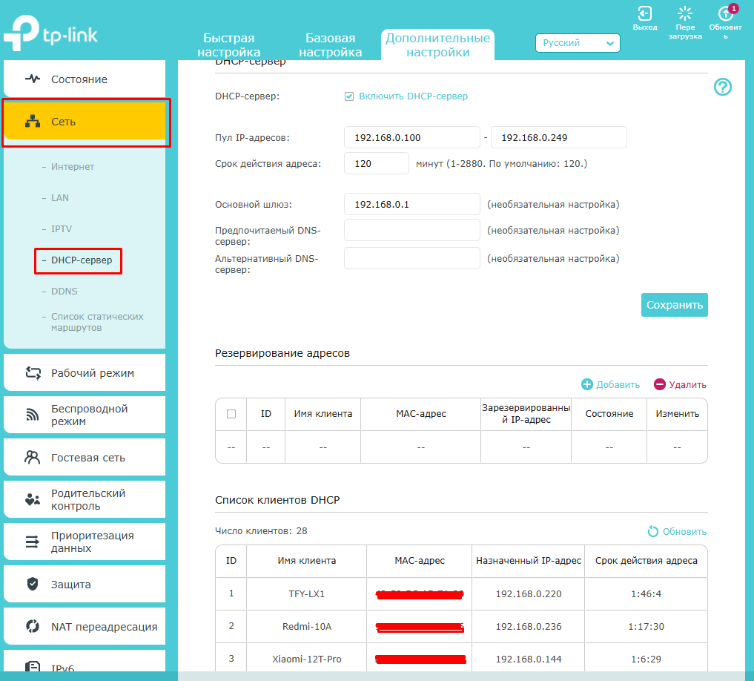The image size is (754, 681).
Task: Click the tp-link logo
Action: (x=50, y=33)
